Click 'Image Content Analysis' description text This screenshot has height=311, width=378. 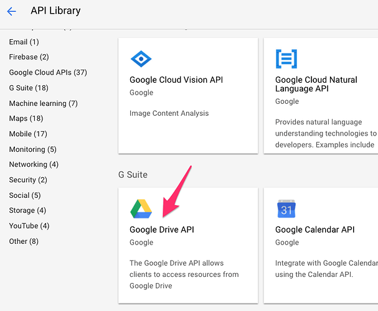169,113
